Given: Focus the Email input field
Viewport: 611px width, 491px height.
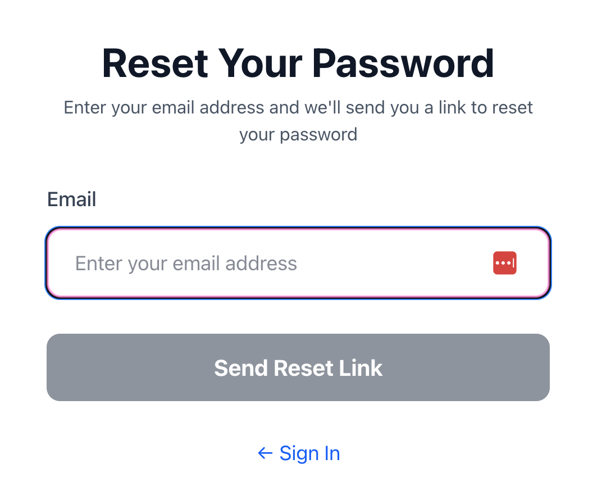Looking at the screenshot, I should pos(281,263).
